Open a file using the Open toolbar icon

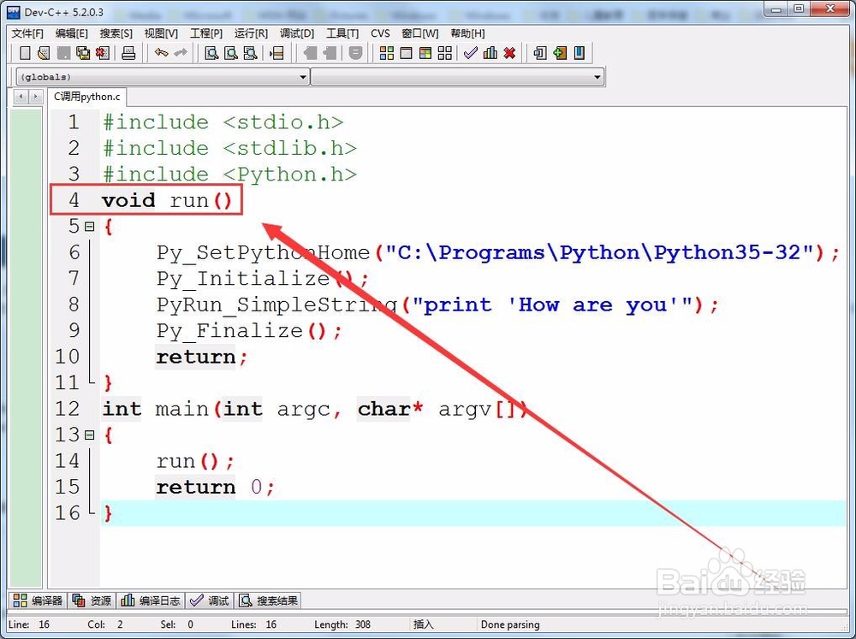(43, 53)
